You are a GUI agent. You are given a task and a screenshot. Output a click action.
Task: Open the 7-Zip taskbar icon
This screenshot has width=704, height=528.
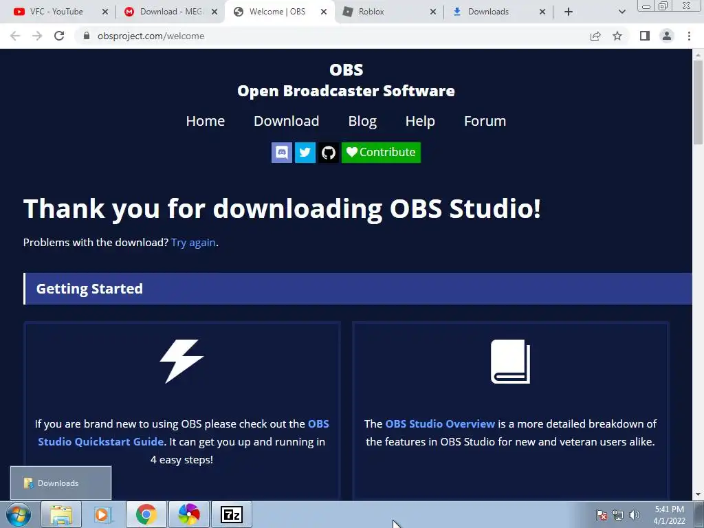point(232,514)
